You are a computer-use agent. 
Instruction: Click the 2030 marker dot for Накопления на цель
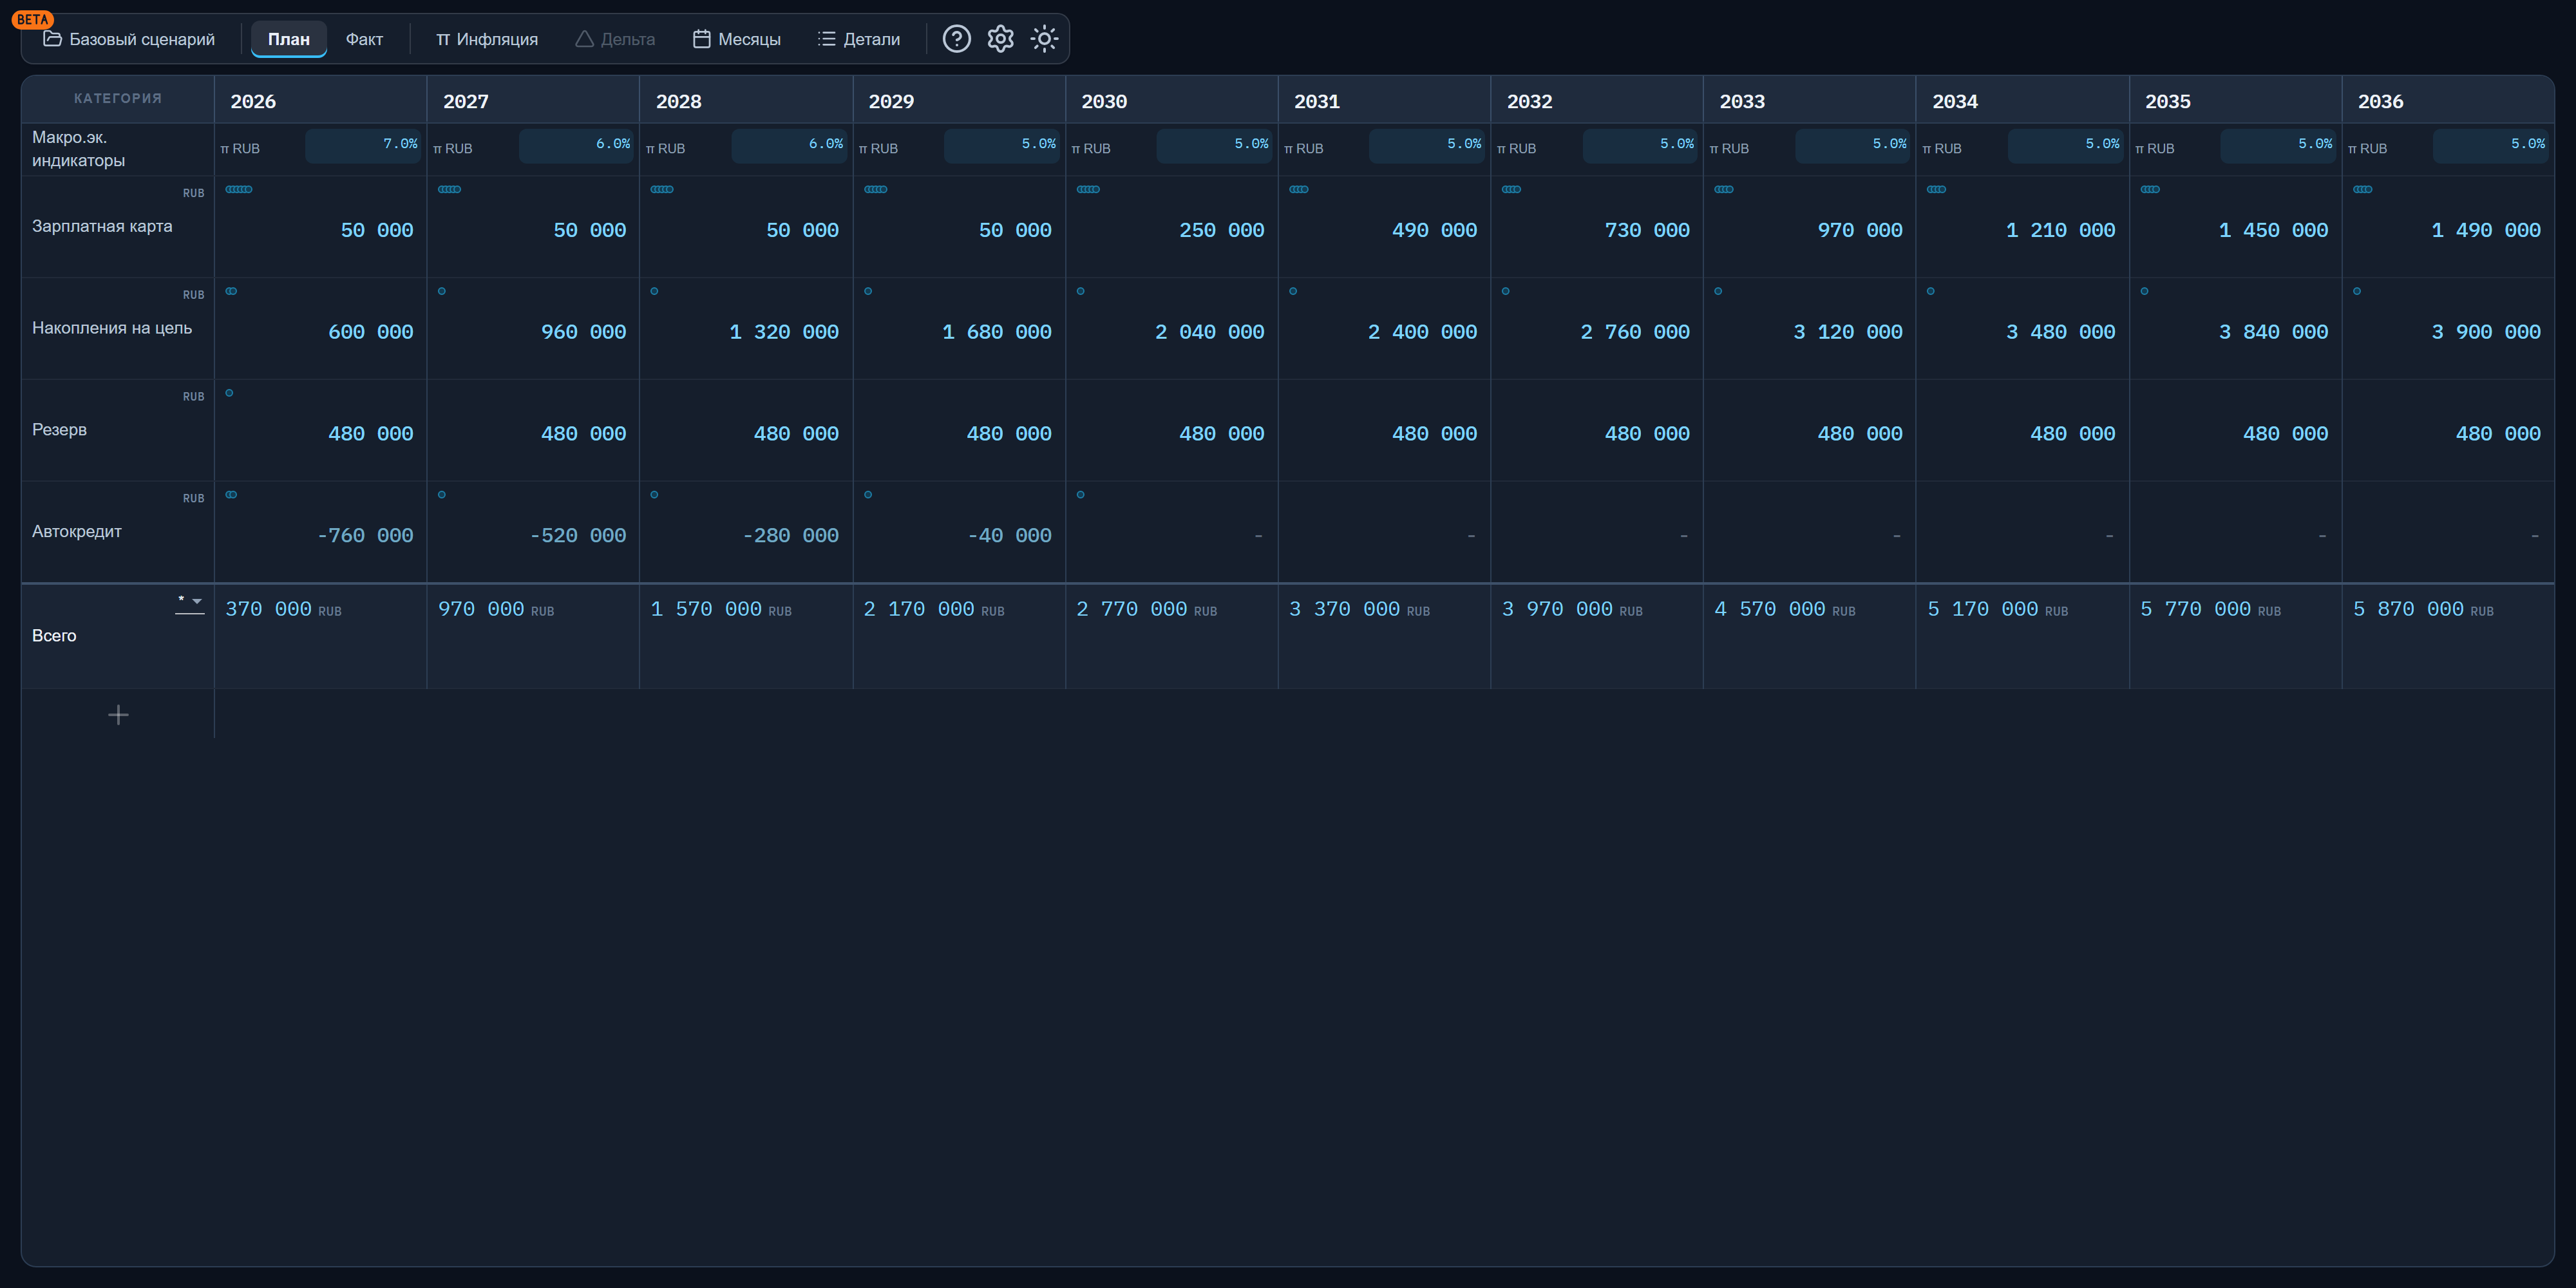click(1080, 291)
